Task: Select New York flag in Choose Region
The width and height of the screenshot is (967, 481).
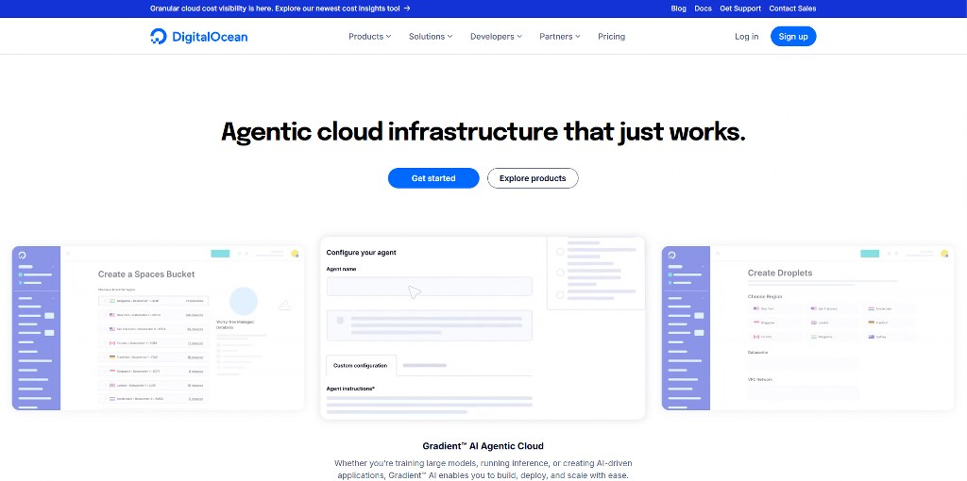Action: click(756, 308)
